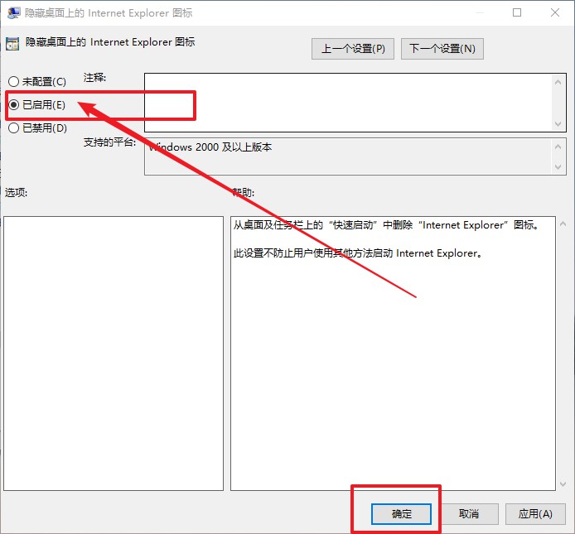Click the Windows 2000 及以上版本 text
The image size is (575, 534).
[210, 147]
